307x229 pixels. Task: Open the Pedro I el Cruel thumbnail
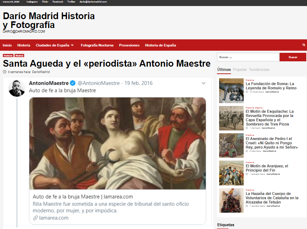[x=231, y=145]
